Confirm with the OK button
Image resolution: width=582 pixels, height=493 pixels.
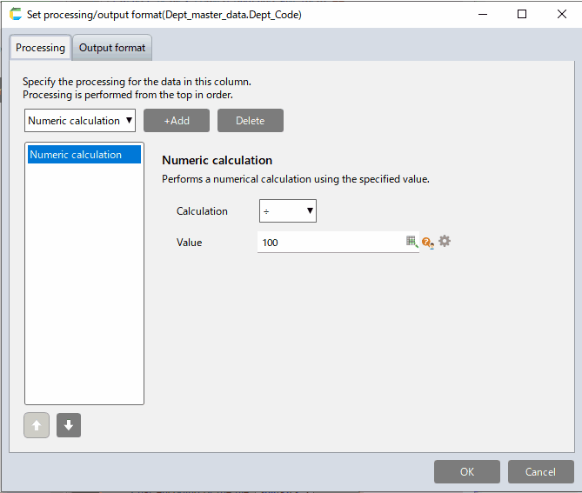(x=467, y=471)
